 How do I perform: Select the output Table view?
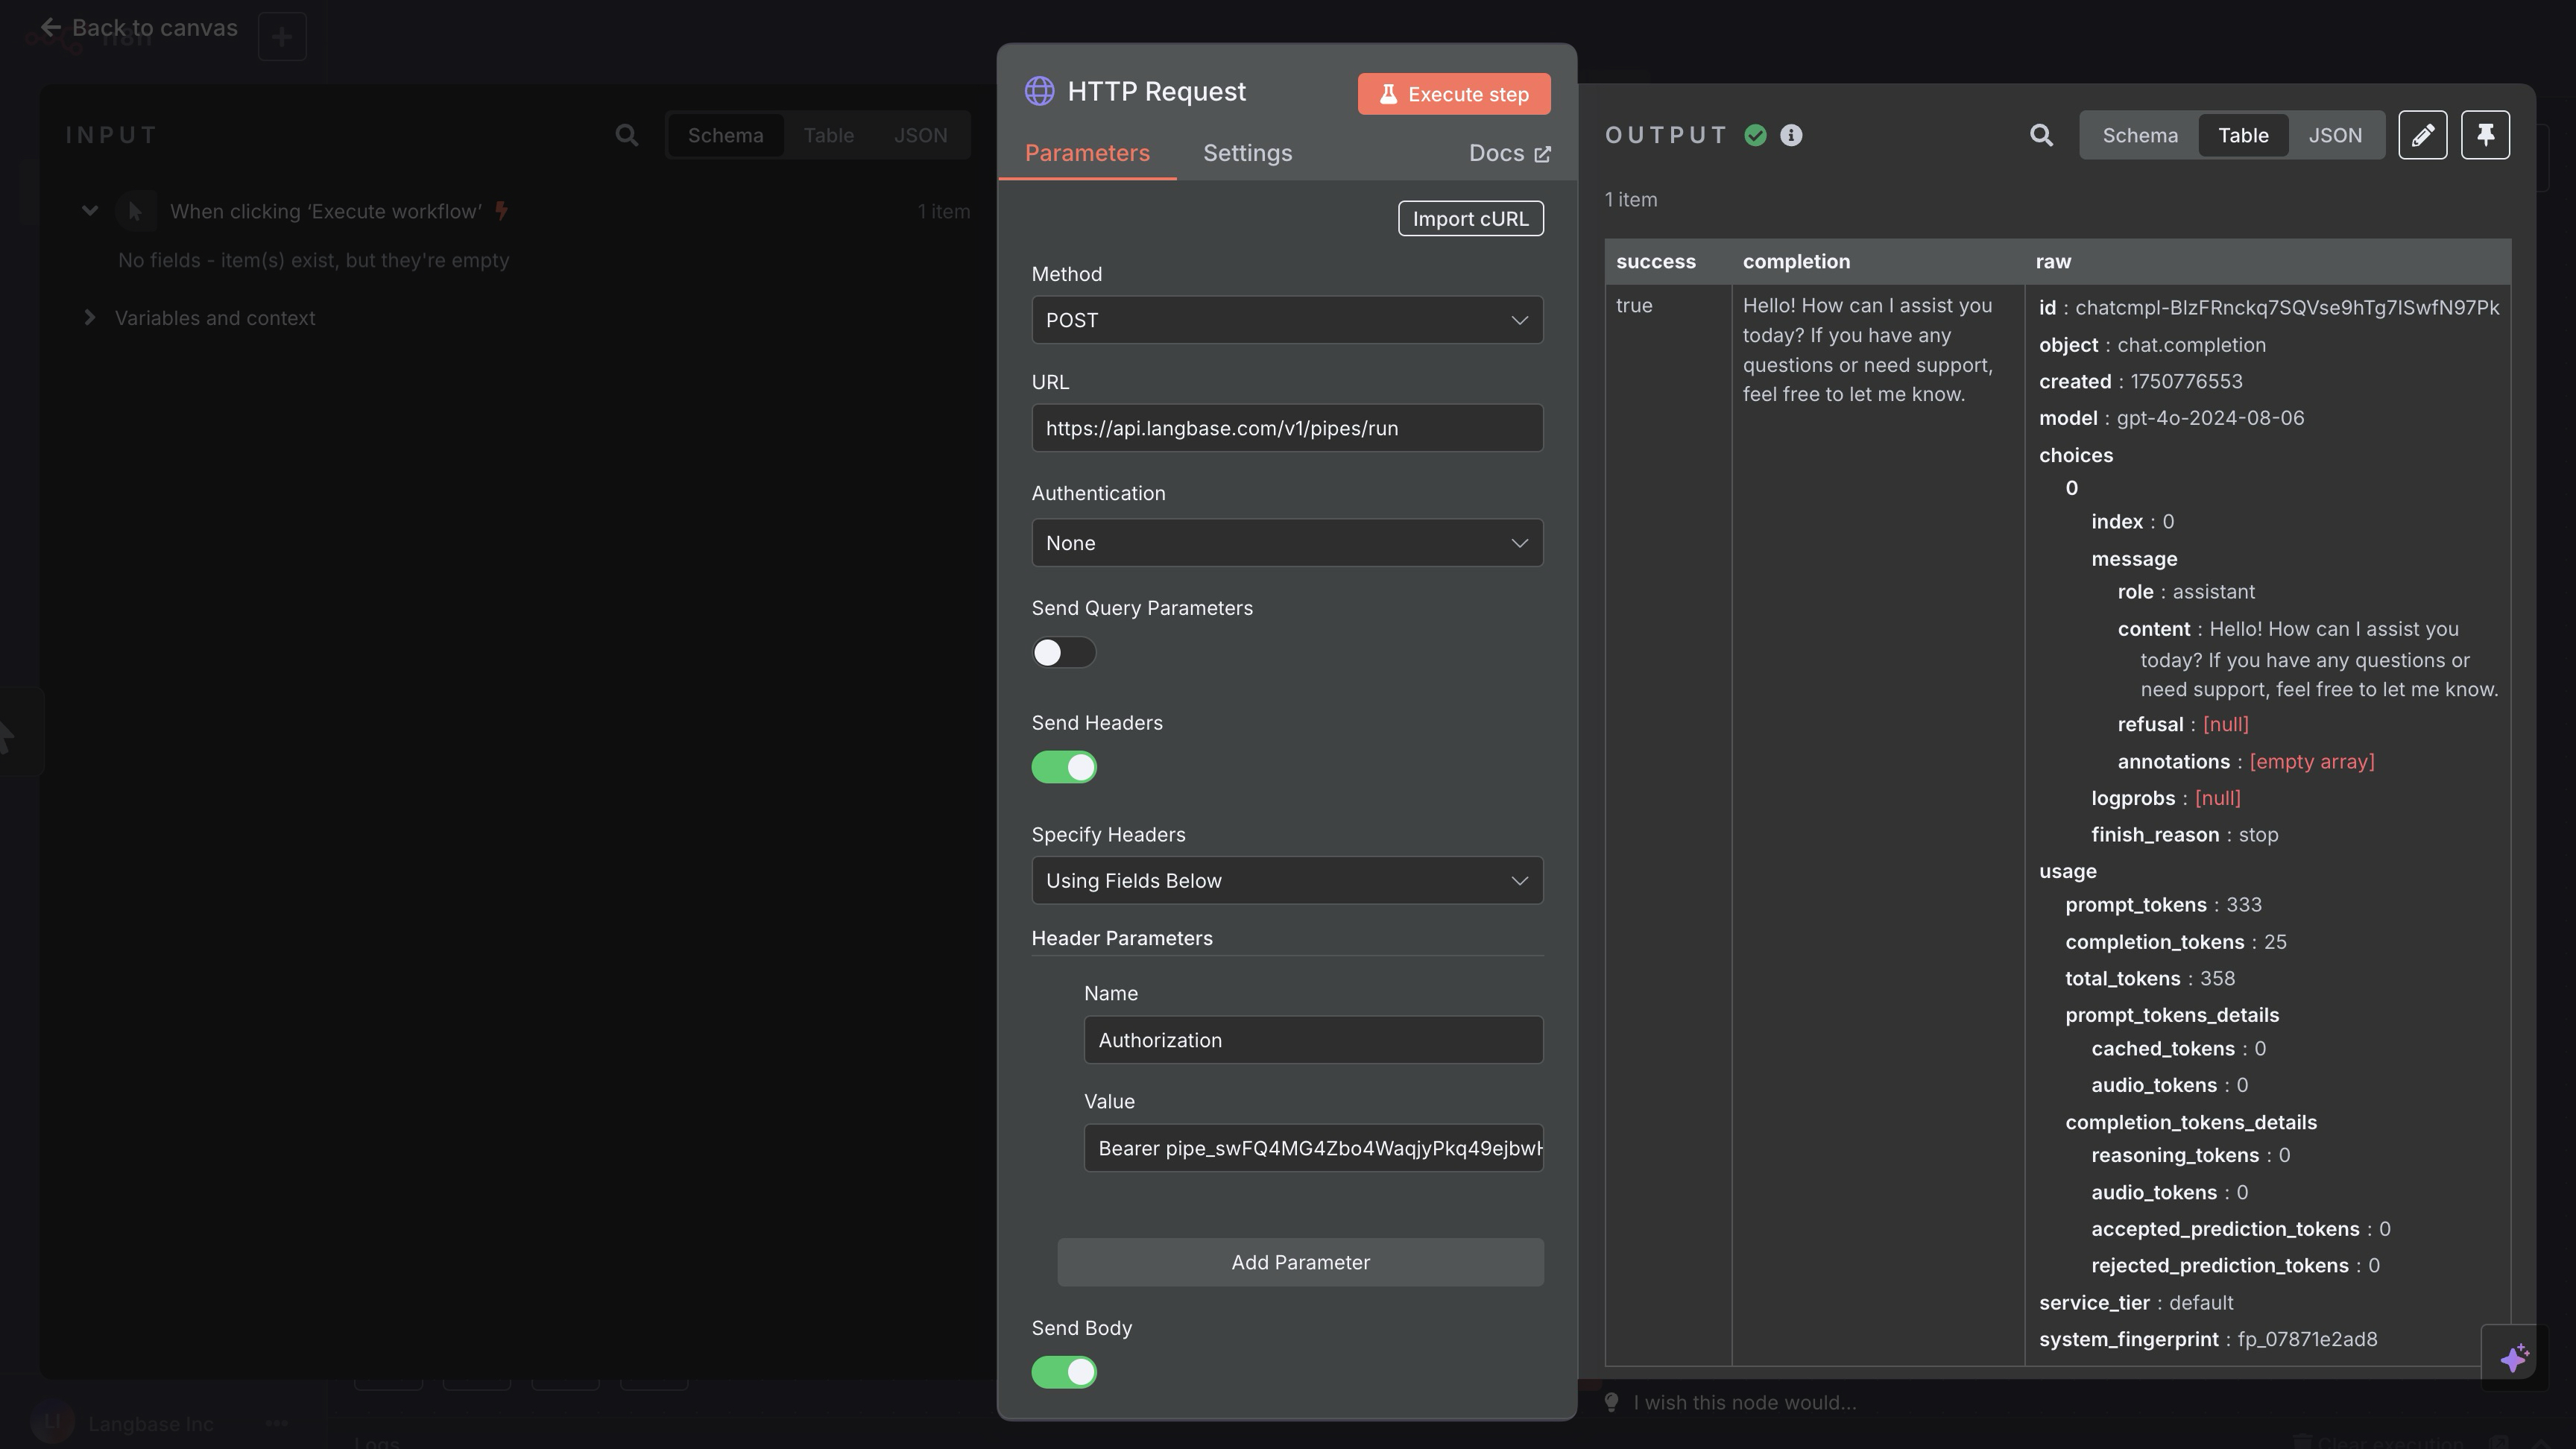click(2242, 135)
